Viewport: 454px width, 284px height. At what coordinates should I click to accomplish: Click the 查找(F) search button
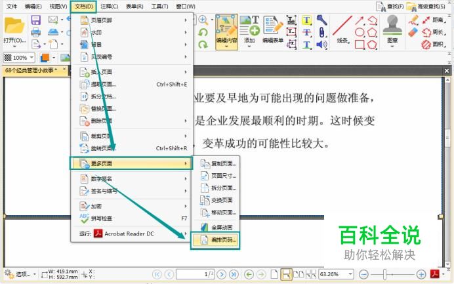point(390,7)
